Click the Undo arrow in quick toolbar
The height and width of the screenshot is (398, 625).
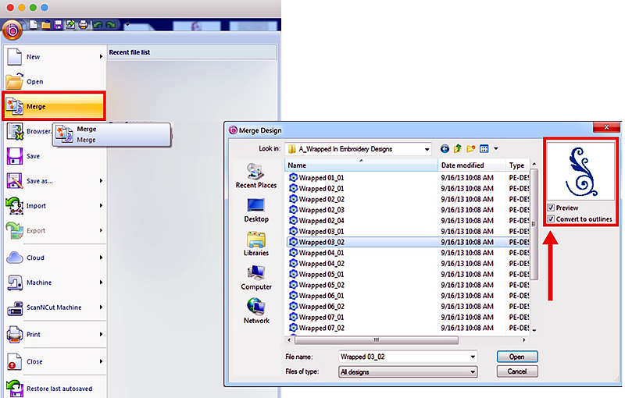(x=97, y=25)
